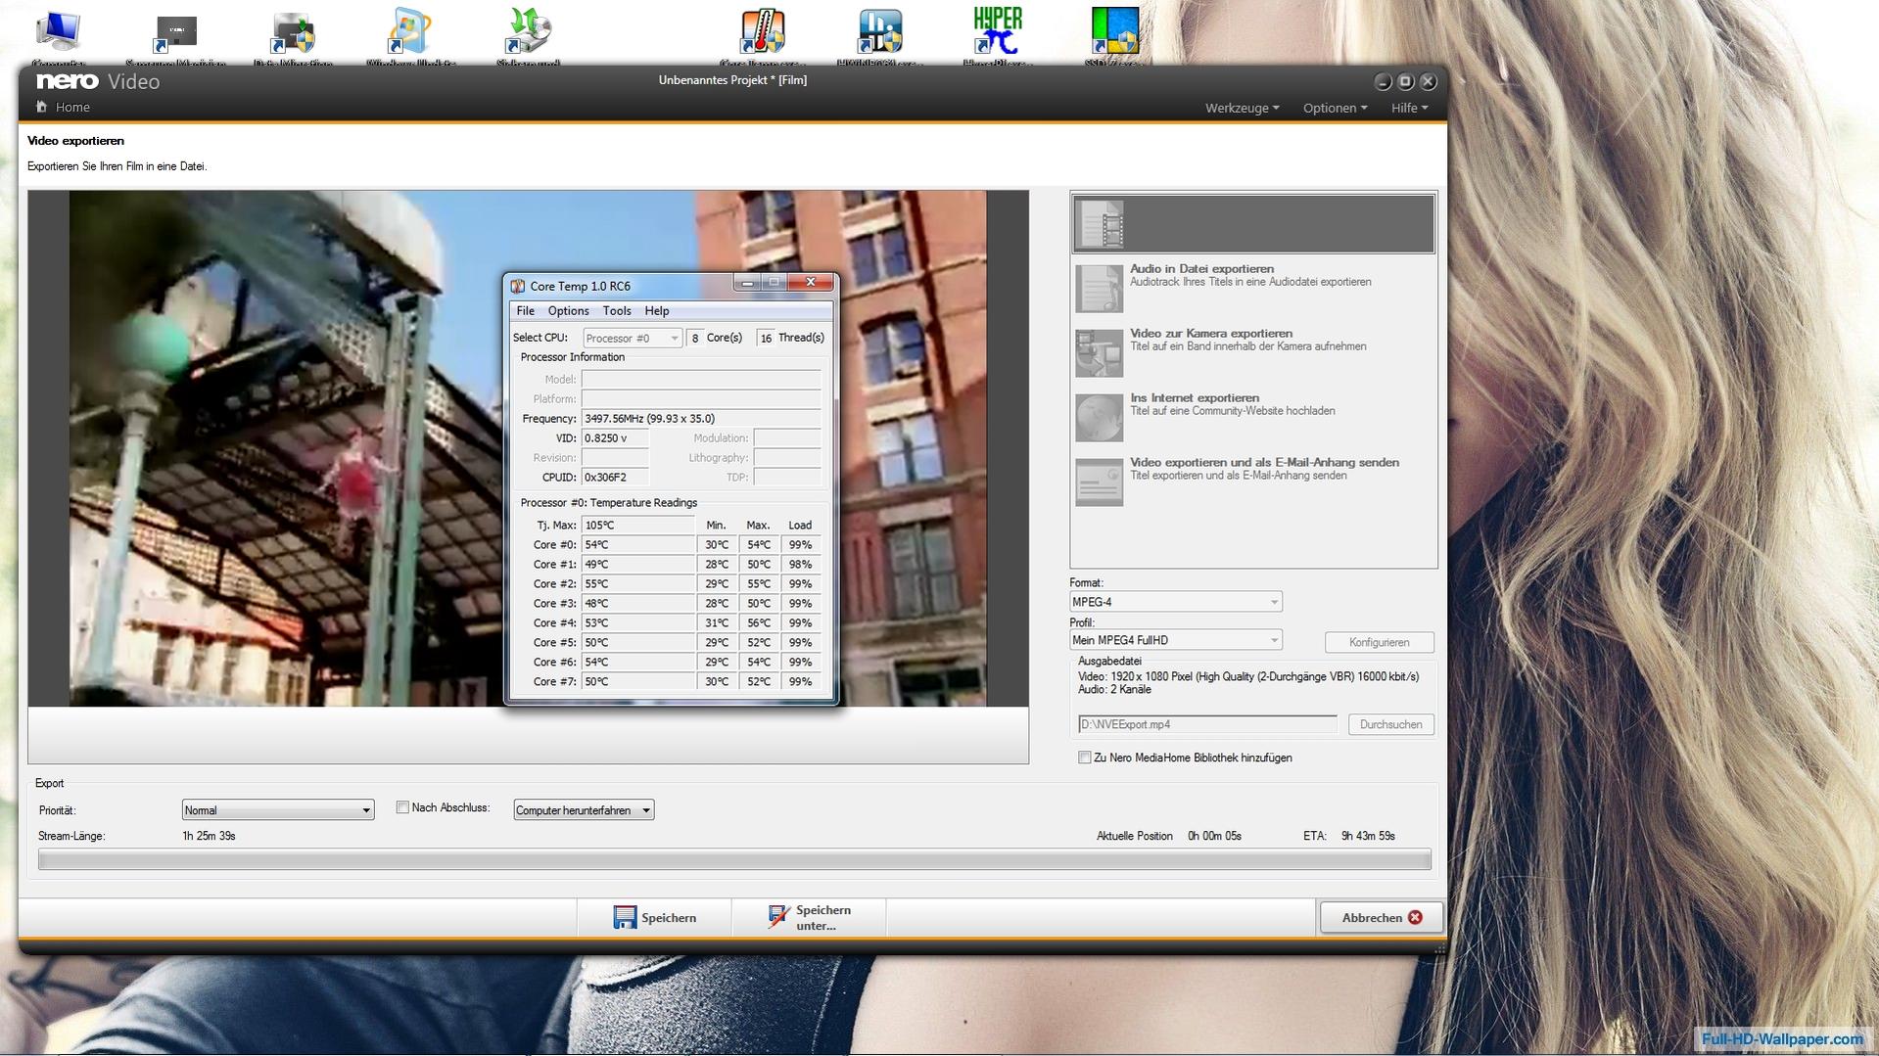1879x1056 pixels.
Task: Tick the Nach Abschluss checkbox
Action: pyautogui.click(x=402, y=807)
